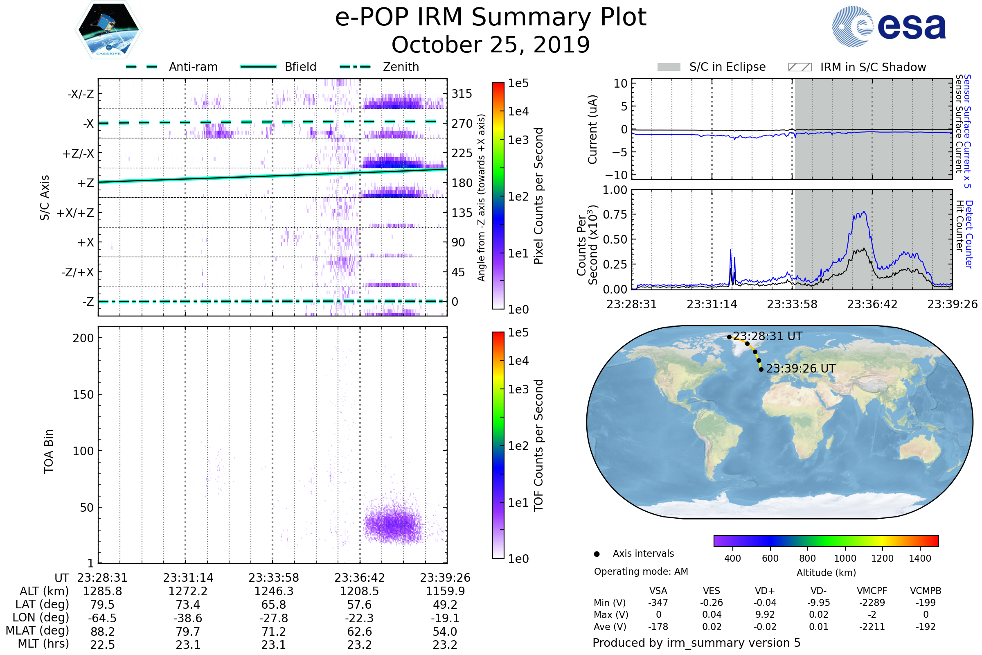Click the S/C in Eclipse gray legend patch
The image size is (982, 655).
(669, 67)
